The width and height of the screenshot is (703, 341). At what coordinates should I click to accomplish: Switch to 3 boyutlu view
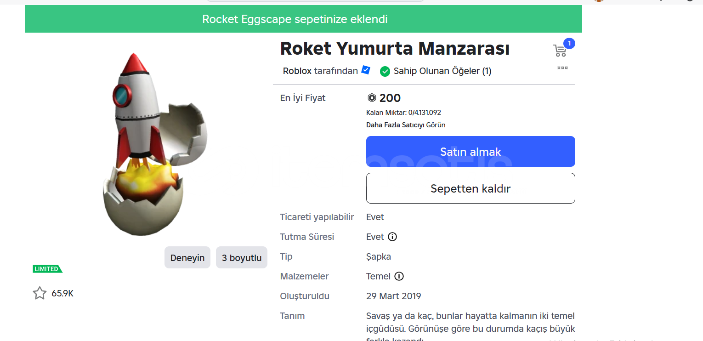(242, 258)
